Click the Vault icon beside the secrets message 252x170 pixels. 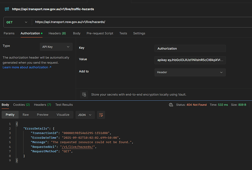[84, 94]
